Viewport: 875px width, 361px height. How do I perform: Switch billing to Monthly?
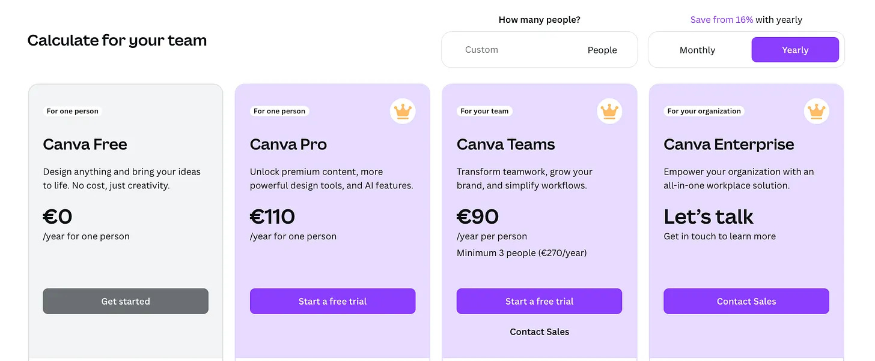coord(697,50)
